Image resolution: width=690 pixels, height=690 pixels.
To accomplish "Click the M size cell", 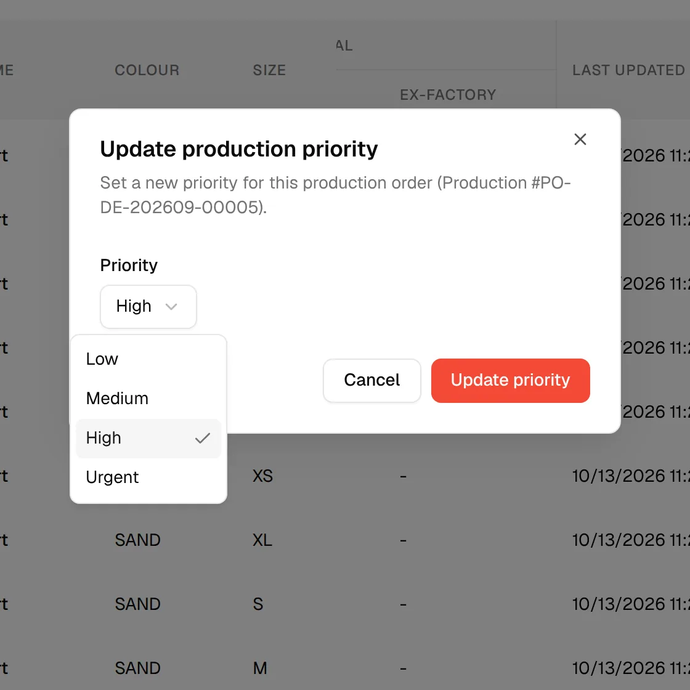I will coord(260,668).
